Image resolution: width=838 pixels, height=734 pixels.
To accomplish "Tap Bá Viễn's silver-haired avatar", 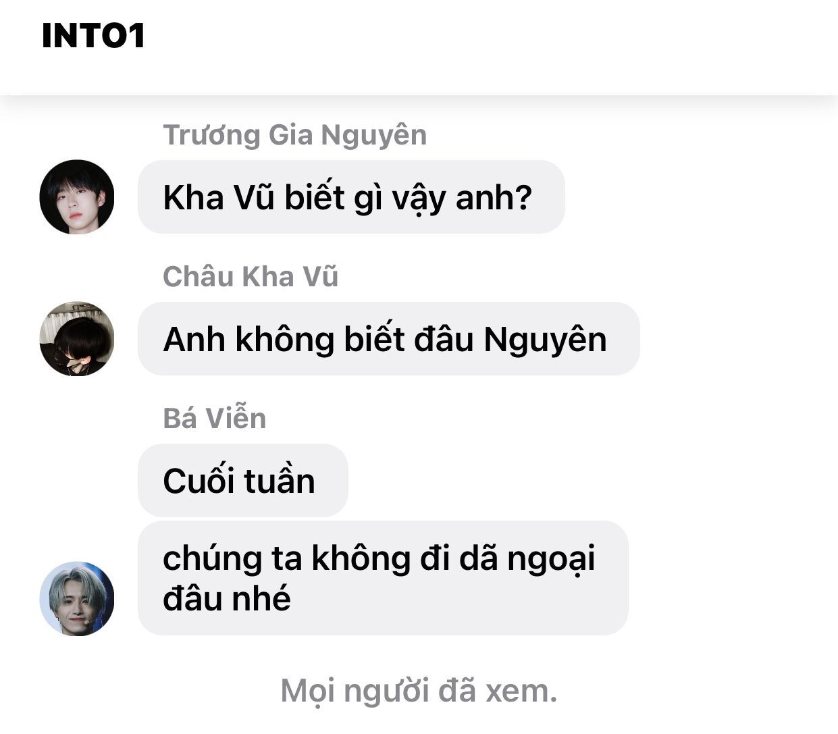I will [x=77, y=598].
